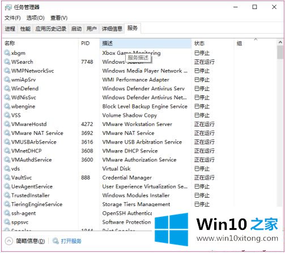Click the VSS service gear icon
Image resolution: width=285 pixels, height=253 pixels.
(7, 115)
